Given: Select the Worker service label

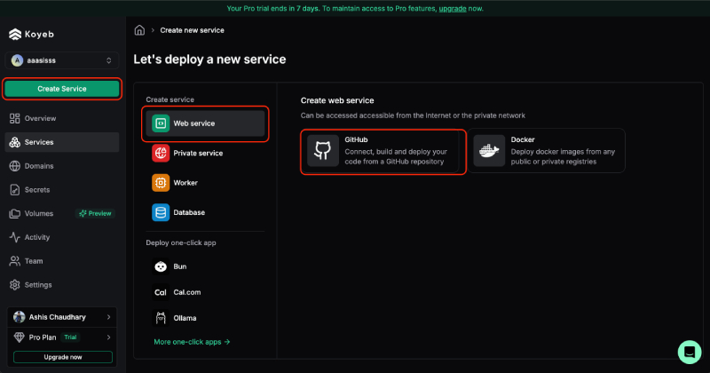Looking at the screenshot, I should tap(185, 183).
